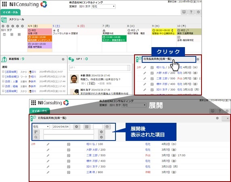Screen dimensions: 231x182
Task: Click the 14:00~15:00 orange schedule entry
Action: [40, 39]
